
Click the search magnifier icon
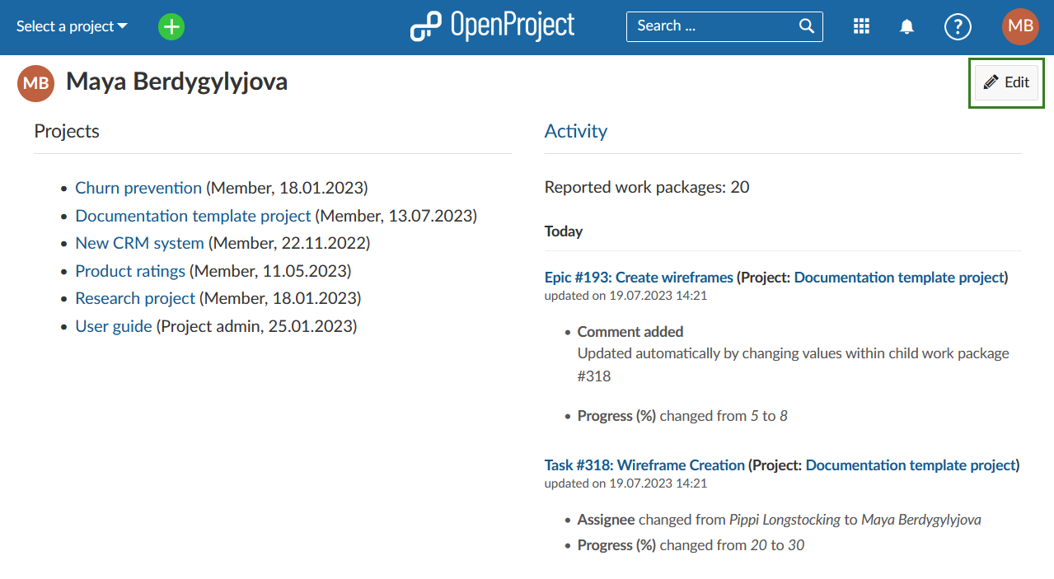point(807,26)
